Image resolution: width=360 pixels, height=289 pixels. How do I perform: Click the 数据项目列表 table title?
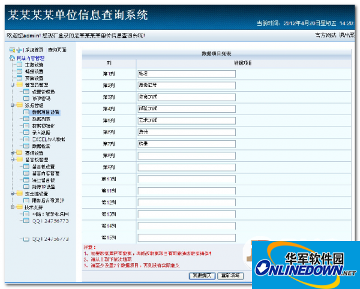[x=216, y=54]
